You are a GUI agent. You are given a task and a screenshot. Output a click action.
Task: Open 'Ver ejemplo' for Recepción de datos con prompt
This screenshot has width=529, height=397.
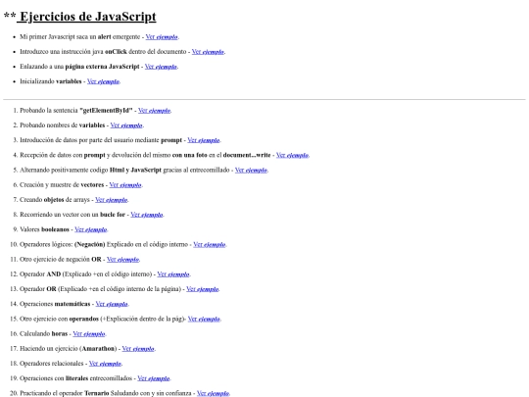click(292, 155)
